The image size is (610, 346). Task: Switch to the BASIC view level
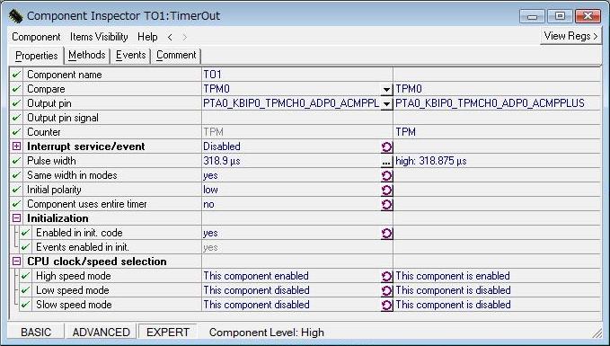coord(36,332)
